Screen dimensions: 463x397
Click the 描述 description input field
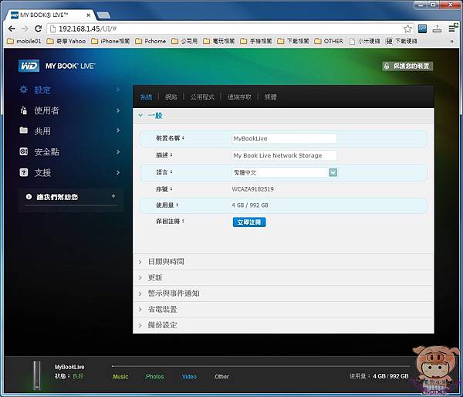tap(284, 155)
